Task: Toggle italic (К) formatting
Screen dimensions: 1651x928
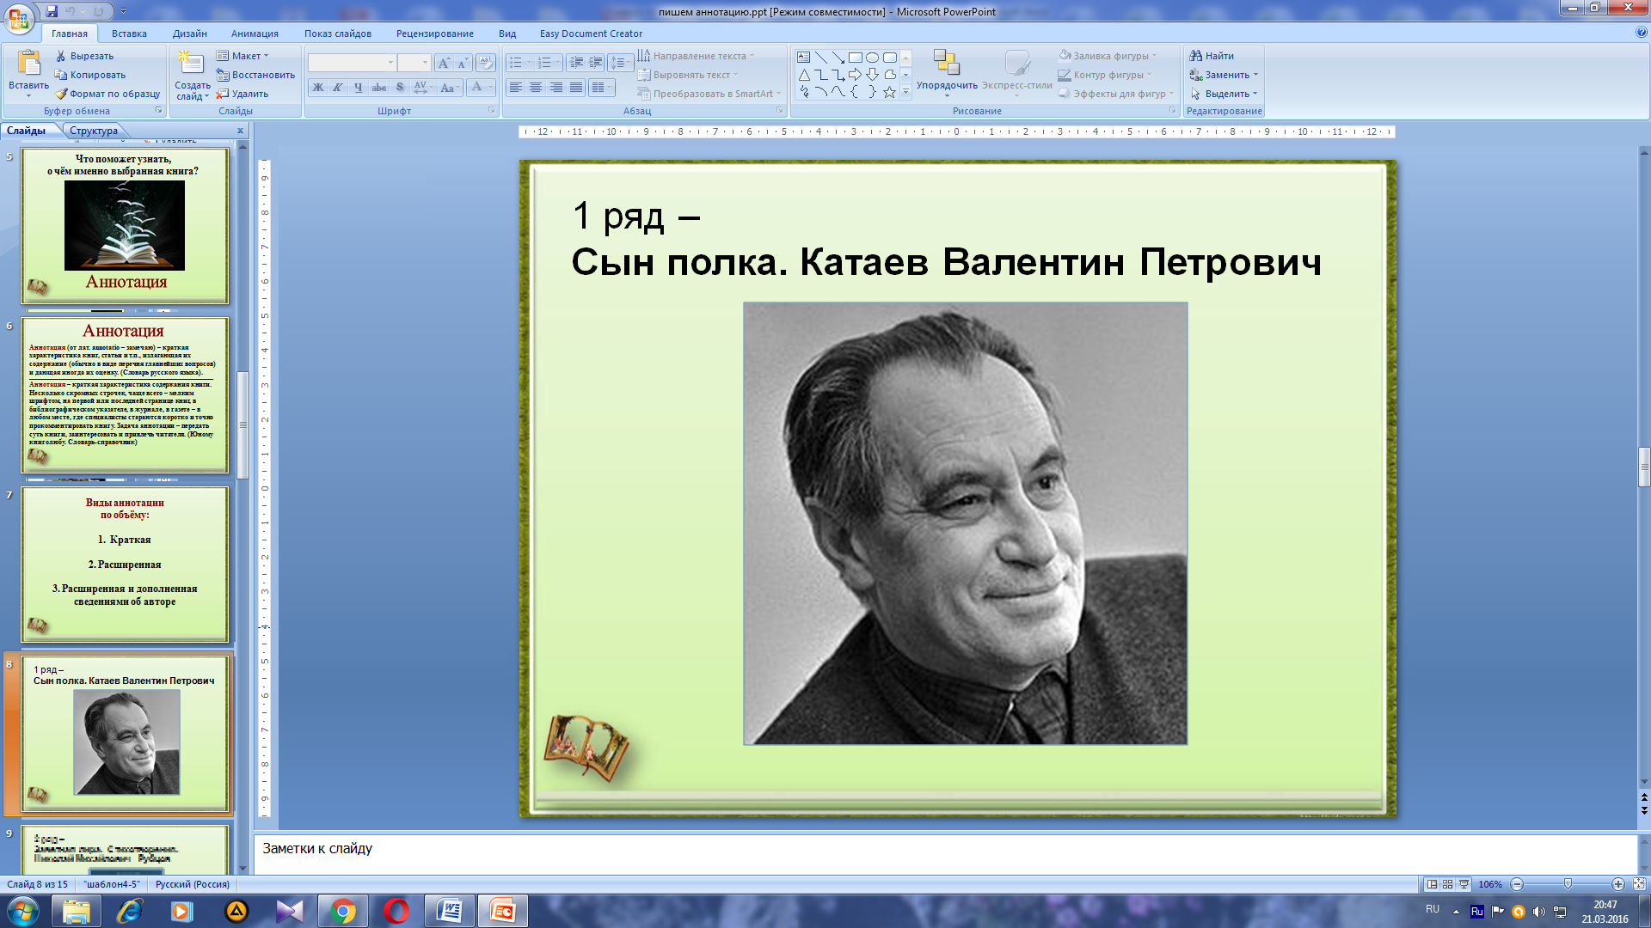Action: point(338,88)
